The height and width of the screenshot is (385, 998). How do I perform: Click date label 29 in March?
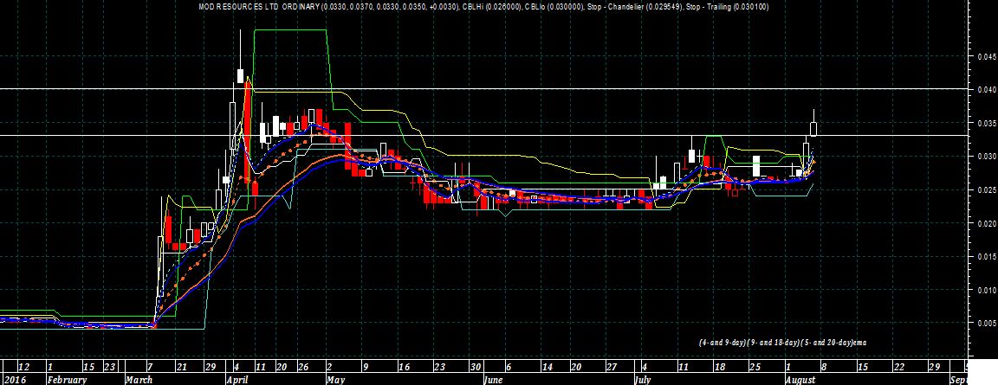211,367
